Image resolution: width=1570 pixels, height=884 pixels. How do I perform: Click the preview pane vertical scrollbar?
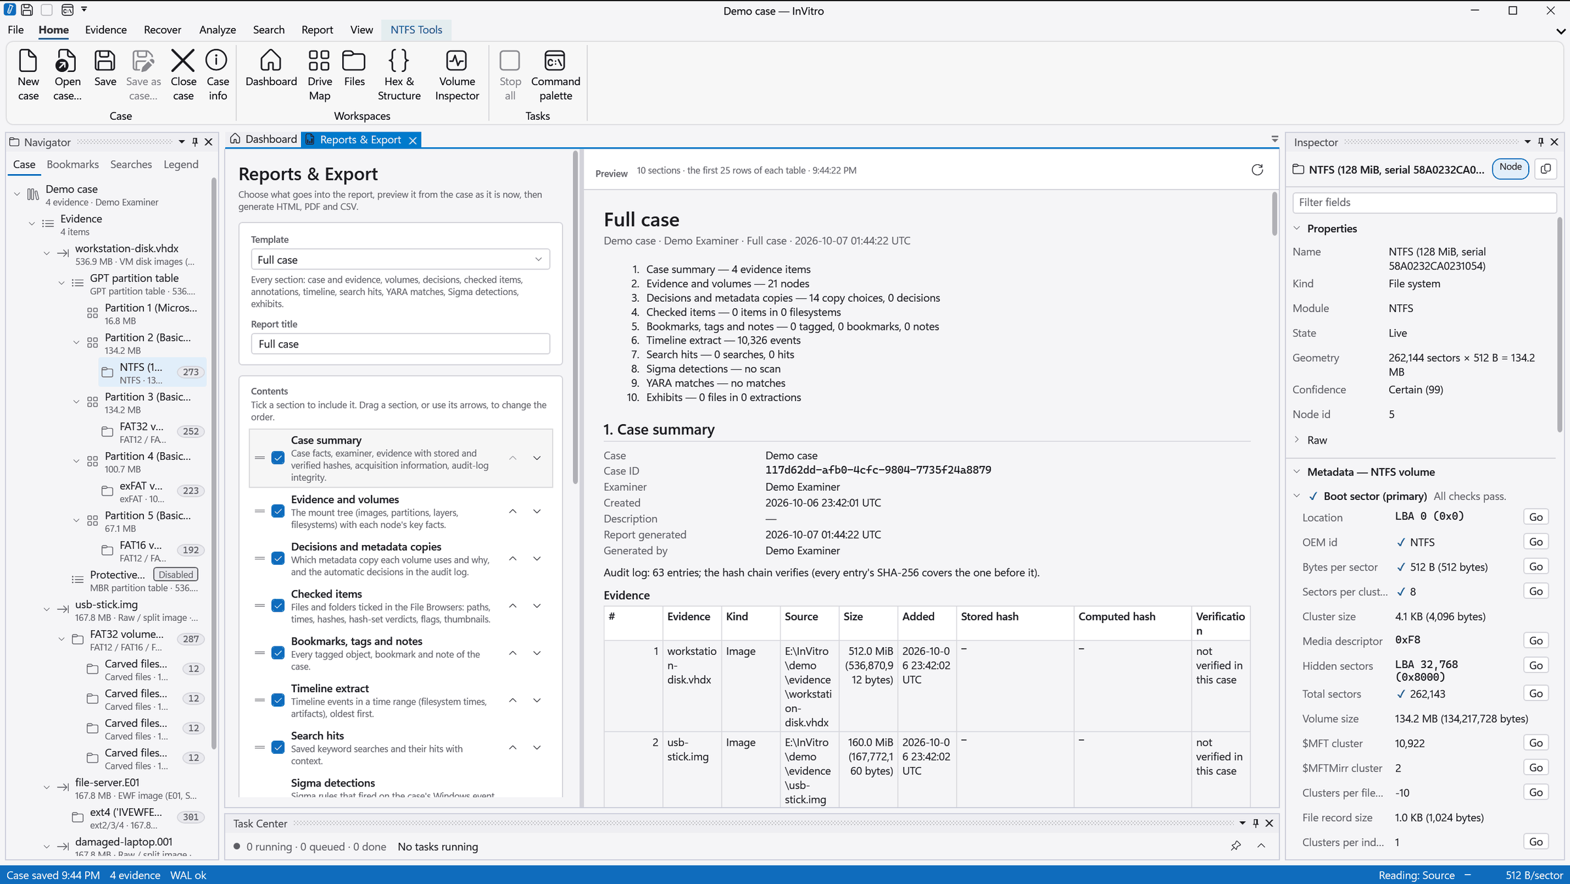pos(1274,214)
